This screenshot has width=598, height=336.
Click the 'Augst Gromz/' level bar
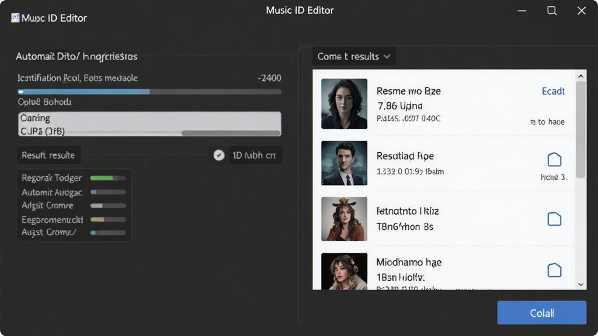click(x=108, y=232)
